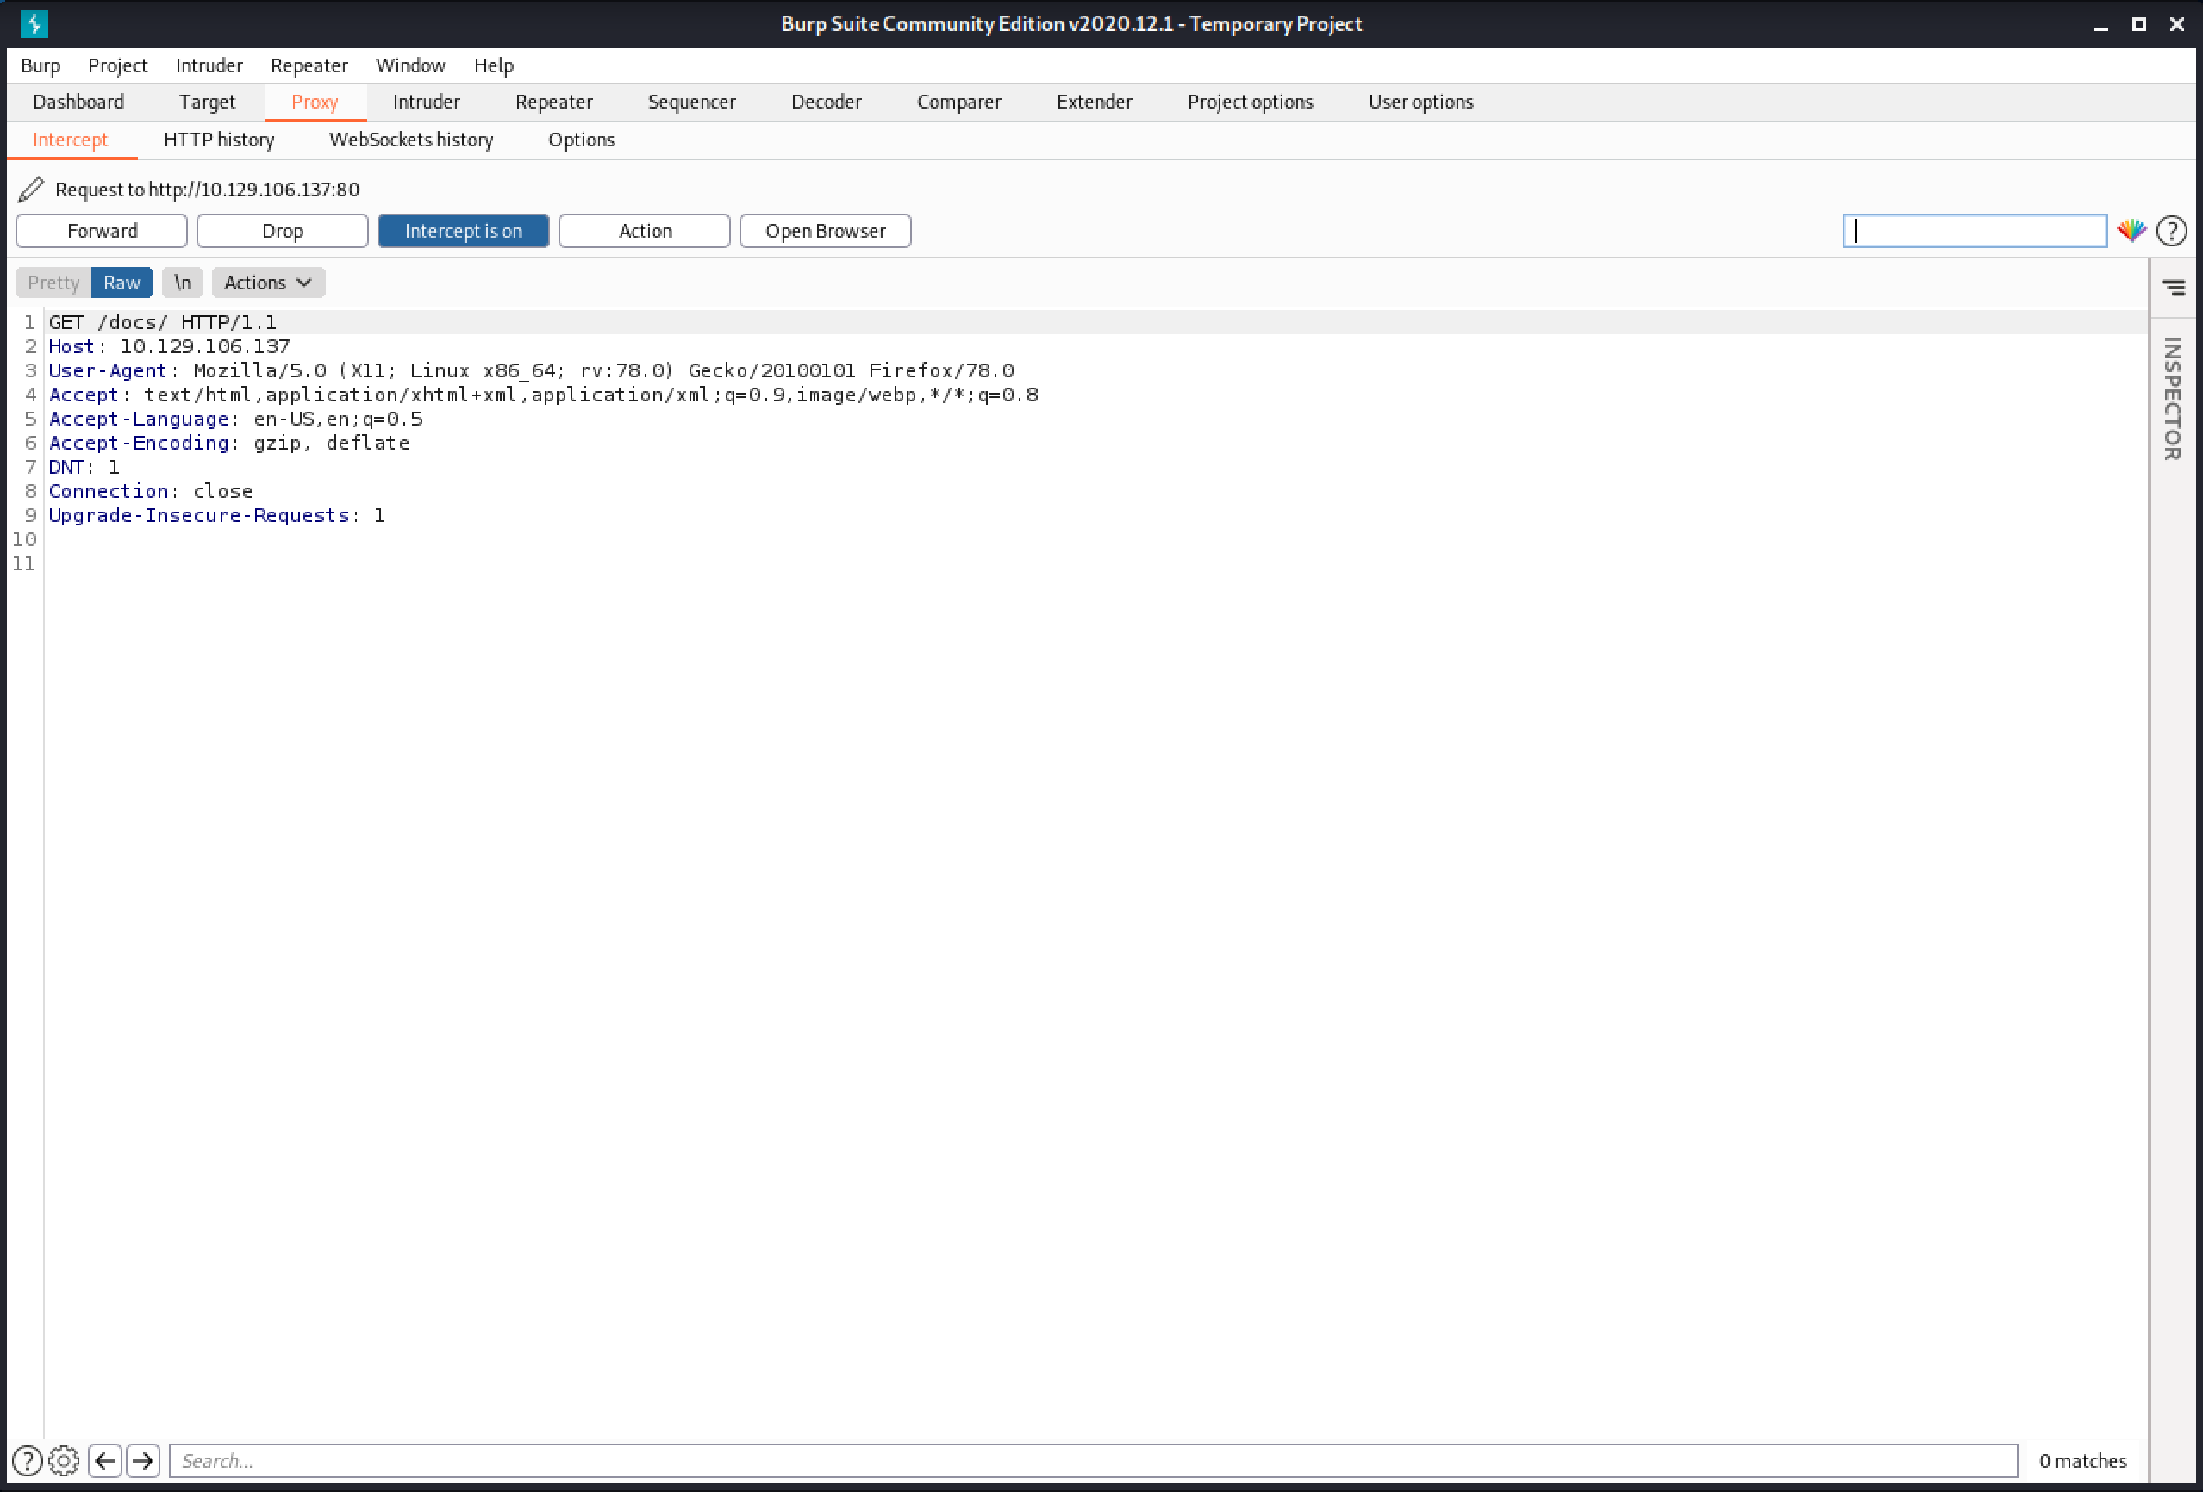Select the Intercept sub-tab

click(x=70, y=140)
